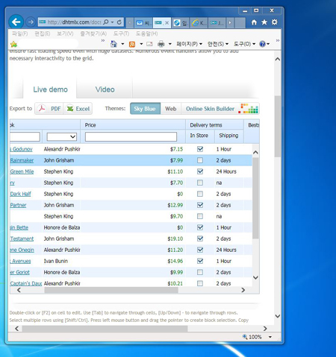Click the blue help question mark icon
Screen dimensions: 336x357
(x=262, y=44)
